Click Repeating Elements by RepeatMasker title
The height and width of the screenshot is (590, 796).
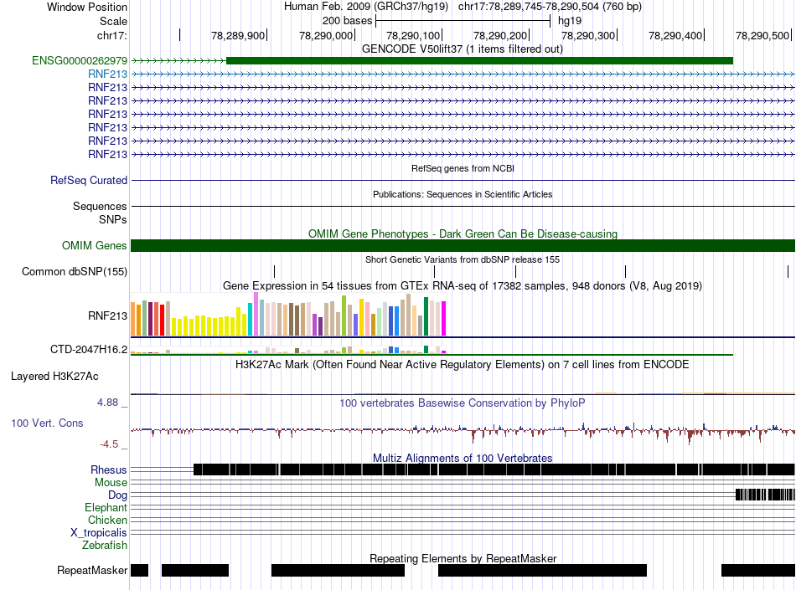pyautogui.click(x=463, y=558)
